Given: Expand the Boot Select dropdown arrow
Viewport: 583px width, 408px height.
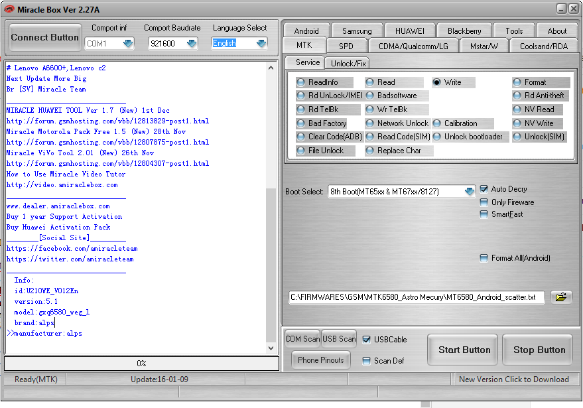Looking at the screenshot, I should [x=470, y=191].
